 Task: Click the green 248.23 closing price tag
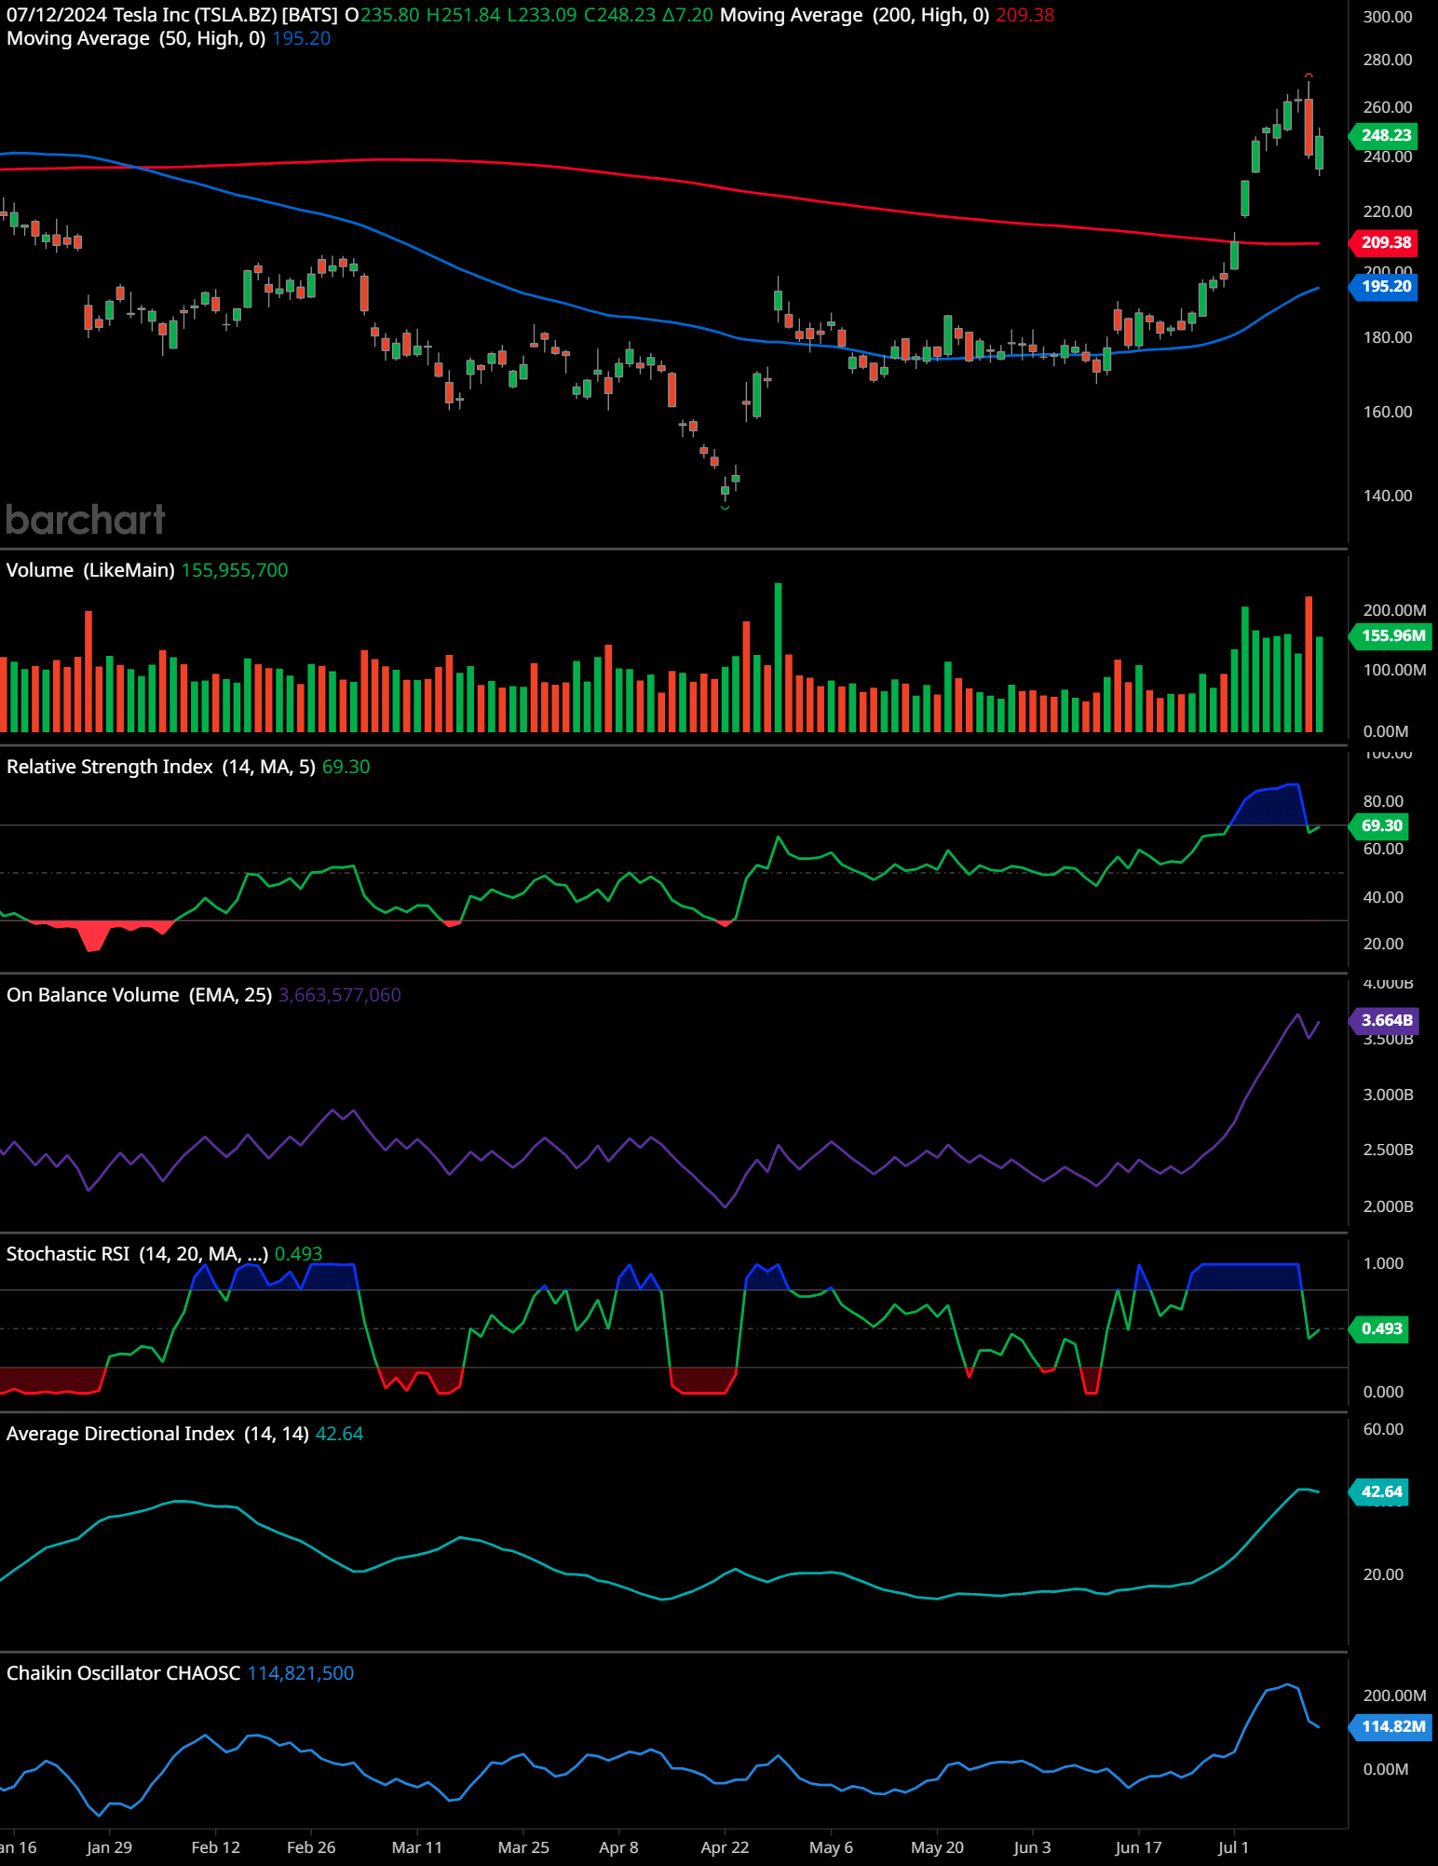point(1385,135)
